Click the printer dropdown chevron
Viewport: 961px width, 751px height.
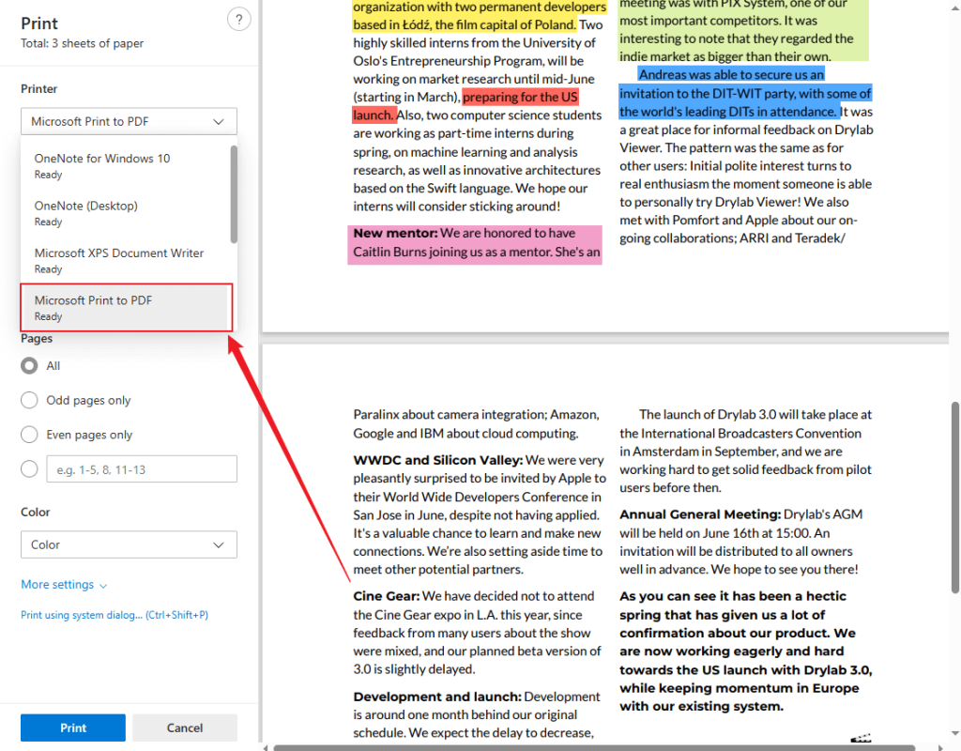click(220, 121)
